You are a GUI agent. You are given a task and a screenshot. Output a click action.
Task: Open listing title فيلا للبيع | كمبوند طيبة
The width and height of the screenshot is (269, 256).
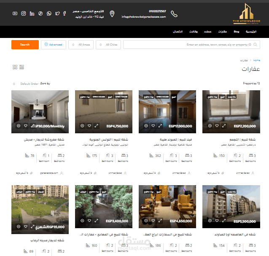coord(176,139)
